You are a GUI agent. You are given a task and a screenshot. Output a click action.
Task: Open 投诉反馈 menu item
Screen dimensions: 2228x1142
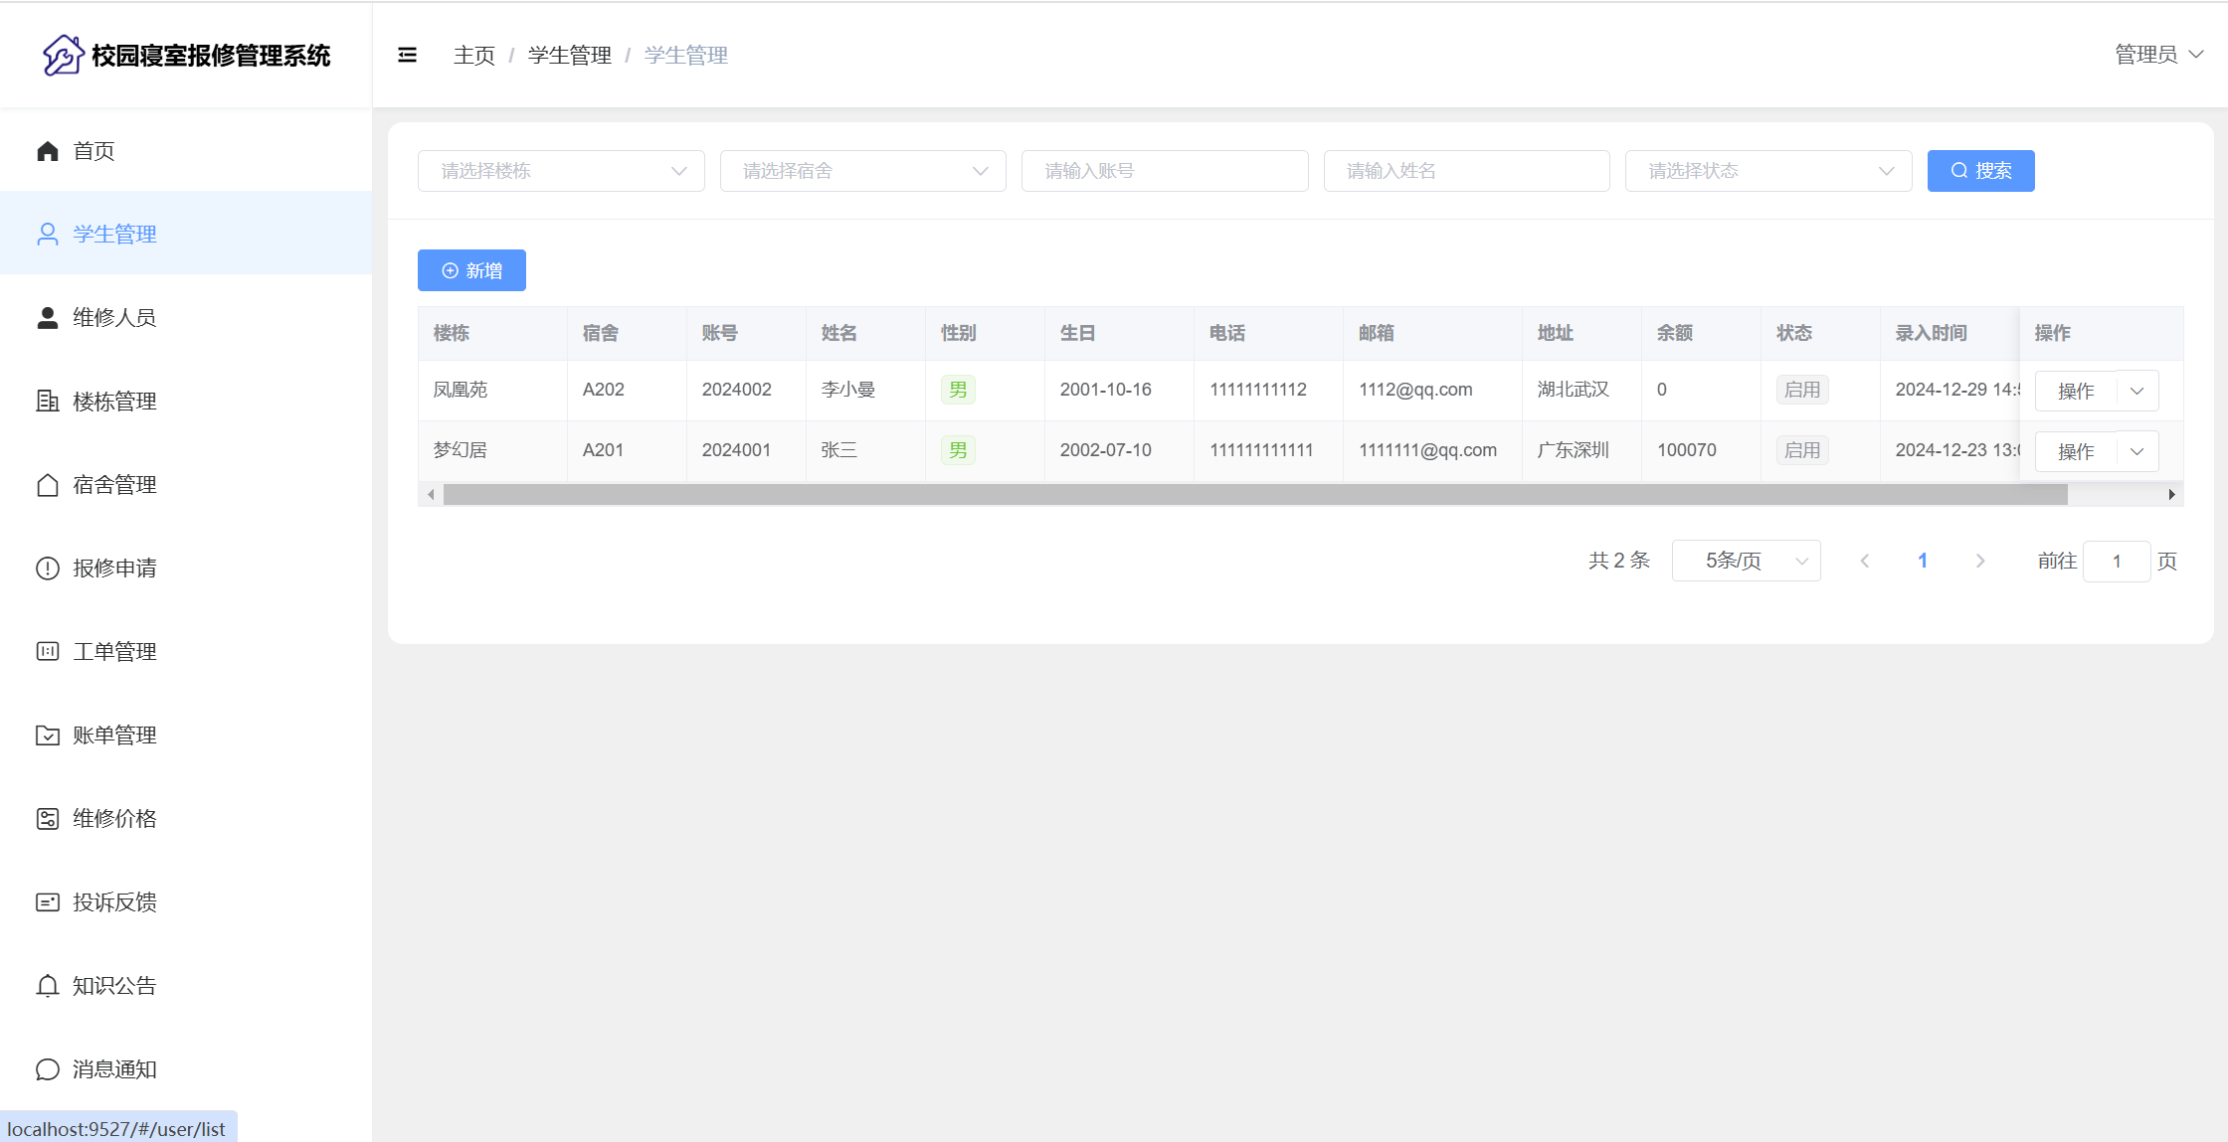tap(114, 902)
